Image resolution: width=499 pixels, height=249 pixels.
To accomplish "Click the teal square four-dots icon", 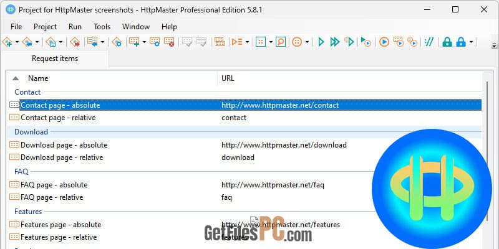I will [261, 42].
